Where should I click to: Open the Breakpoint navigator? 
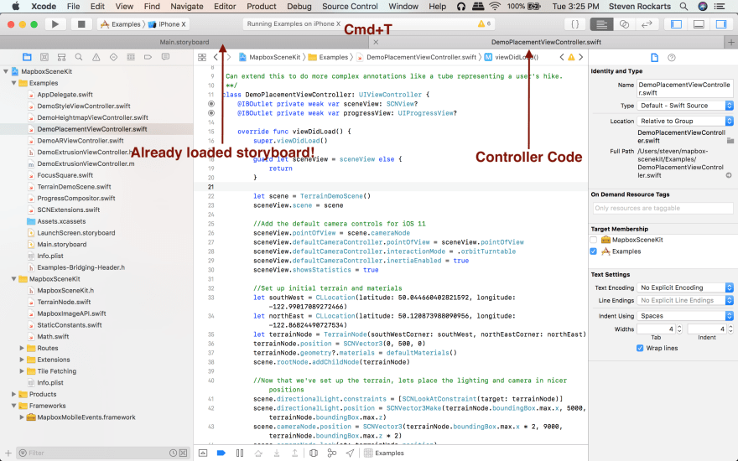148,57
